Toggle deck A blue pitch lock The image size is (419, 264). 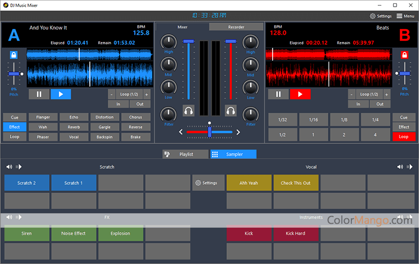click(x=13, y=55)
